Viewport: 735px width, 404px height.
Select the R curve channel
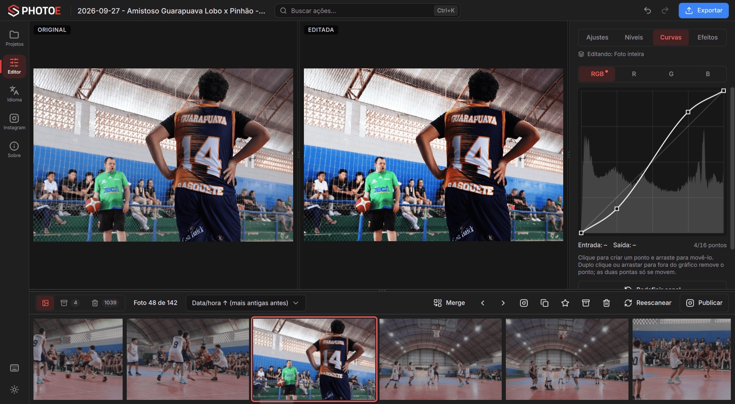tap(634, 74)
